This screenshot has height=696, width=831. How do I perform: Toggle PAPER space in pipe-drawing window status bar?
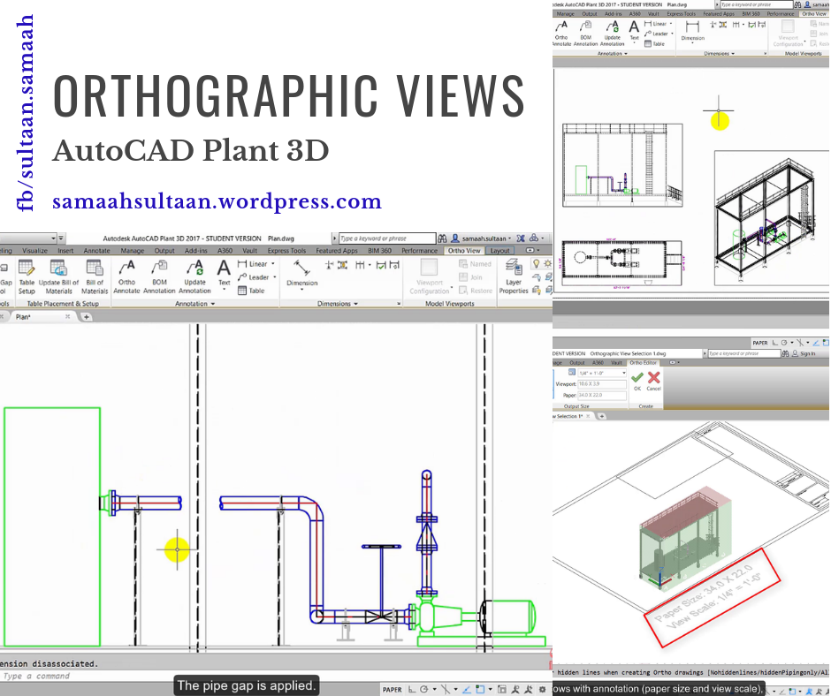[393, 690]
